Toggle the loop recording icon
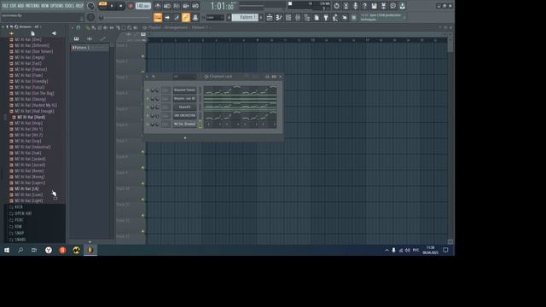Viewport: 546px width, 307px height. (195, 6)
